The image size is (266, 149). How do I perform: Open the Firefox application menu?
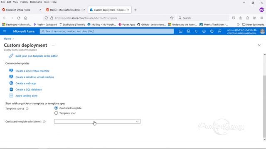click(262, 18)
